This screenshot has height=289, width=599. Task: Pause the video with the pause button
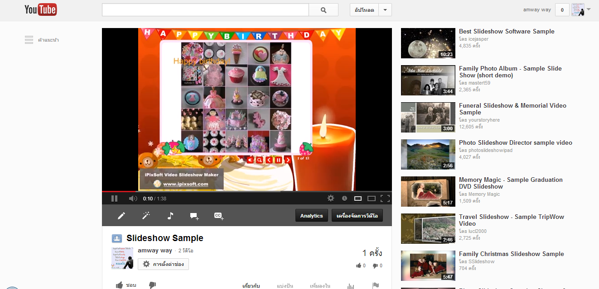pyautogui.click(x=114, y=198)
